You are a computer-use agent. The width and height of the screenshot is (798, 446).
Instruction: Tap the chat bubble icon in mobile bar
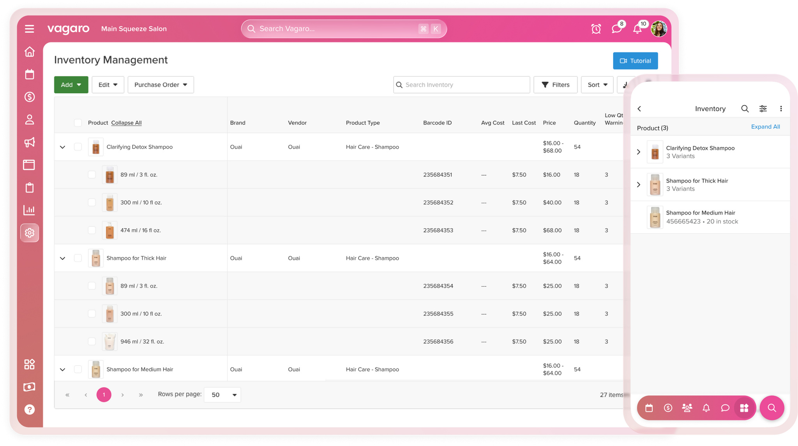[725, 408]
